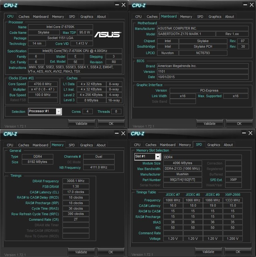Click the Level 3 cache value '8 MBytes'
Image resolution: width=256 pixels, height=257 pixels.
coord(91,100)
